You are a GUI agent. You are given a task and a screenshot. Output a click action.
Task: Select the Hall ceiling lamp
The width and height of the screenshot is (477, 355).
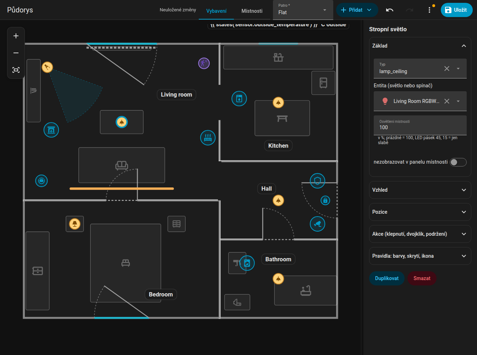click(x=279, y=201)
